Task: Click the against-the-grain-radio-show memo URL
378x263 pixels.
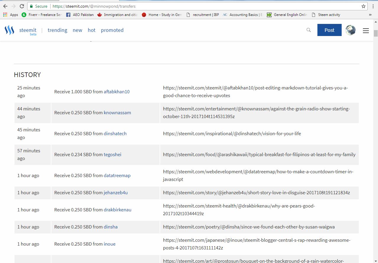Action: (256, 113)
